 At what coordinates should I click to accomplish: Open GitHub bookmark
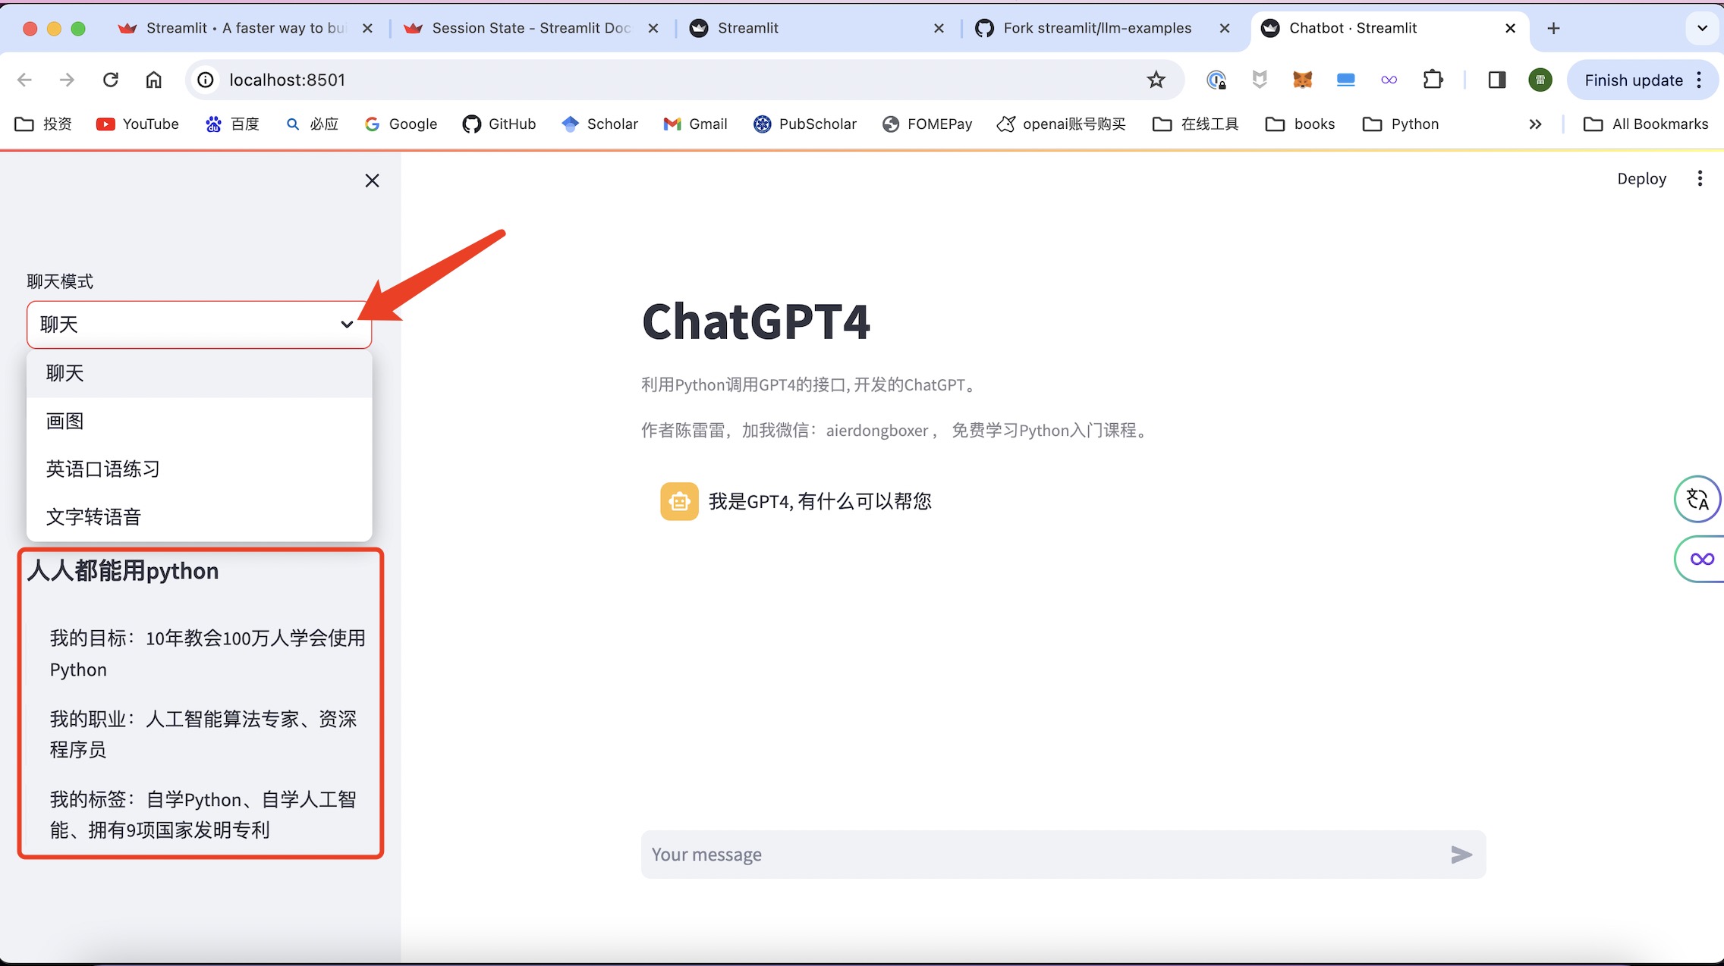click(499, 124)
